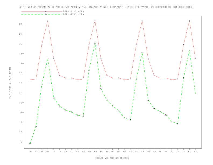Image resolution: width=213 pixels, height=165 pixels.
Task: Click the x-axis forecast hour label 15
Action: click(x=59, y=152)
